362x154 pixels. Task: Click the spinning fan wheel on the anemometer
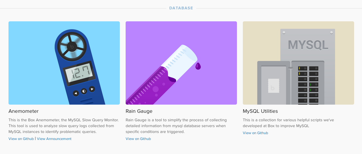coord(72,46)
